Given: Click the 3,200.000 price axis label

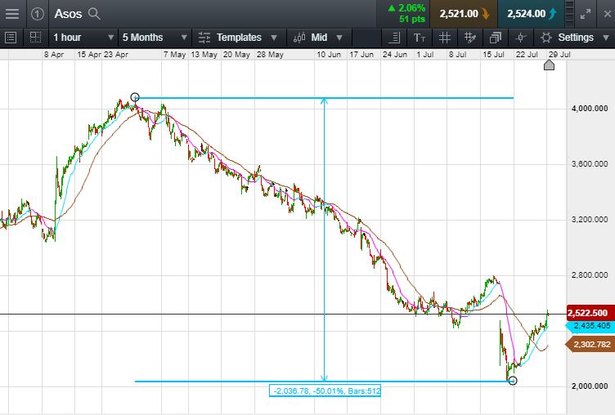Looking at the screenshot, I should 590,220.
